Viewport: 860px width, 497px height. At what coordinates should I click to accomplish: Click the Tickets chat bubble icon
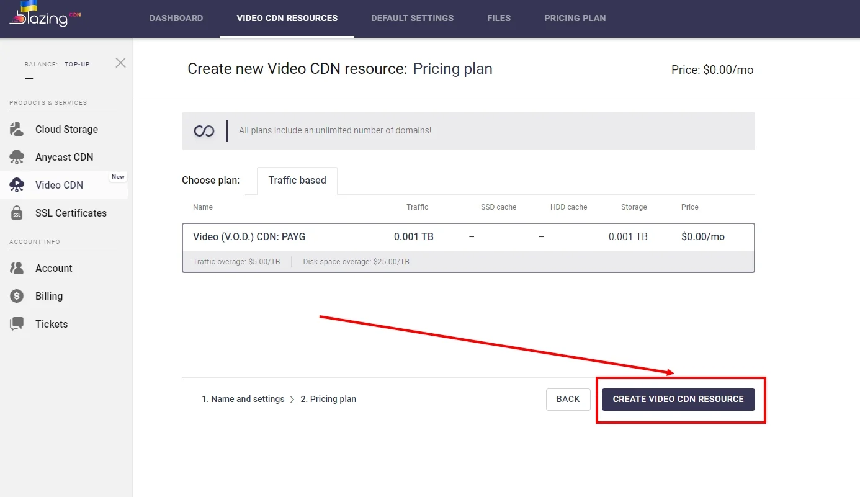click(x=17, y=325)
